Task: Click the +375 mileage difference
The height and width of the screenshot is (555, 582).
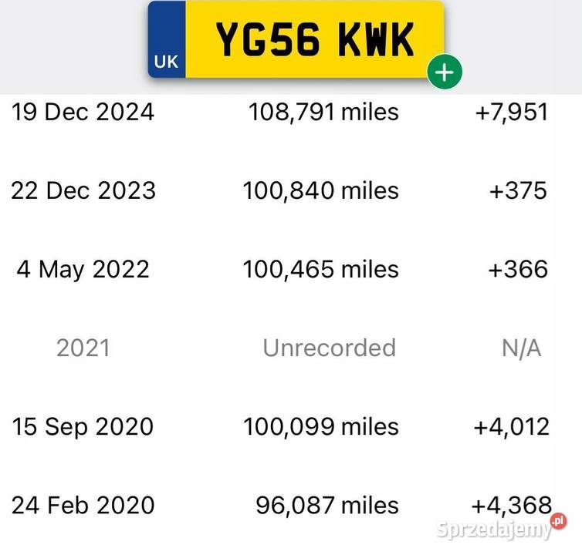Action: [518, 190]
